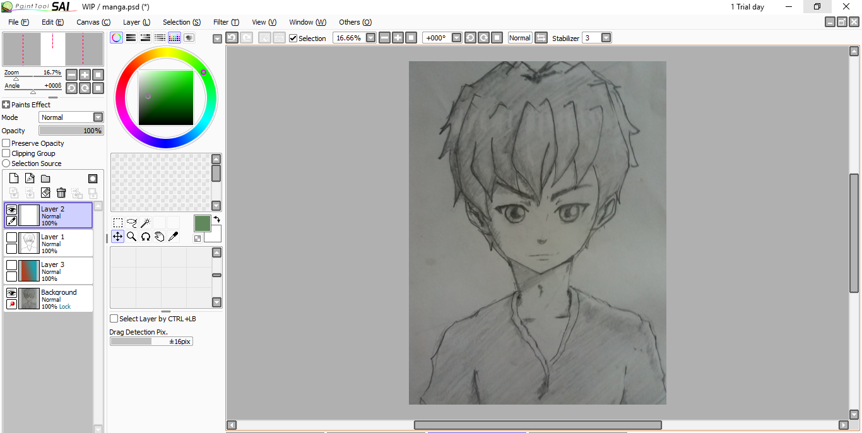The height and width of the screenshot is (433, 862).
Task: Zoom in with toolbar plus button
Action: (398, 38)
